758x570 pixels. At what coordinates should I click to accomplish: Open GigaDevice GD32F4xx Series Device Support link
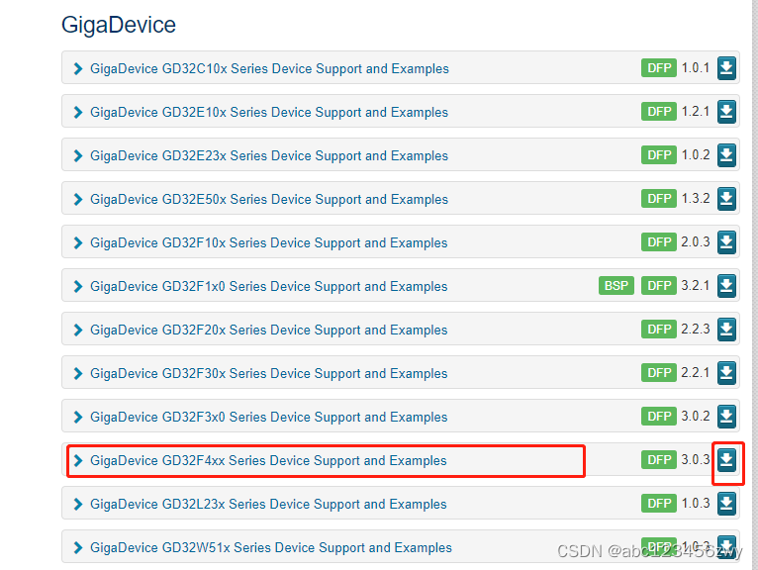(268, 460)
